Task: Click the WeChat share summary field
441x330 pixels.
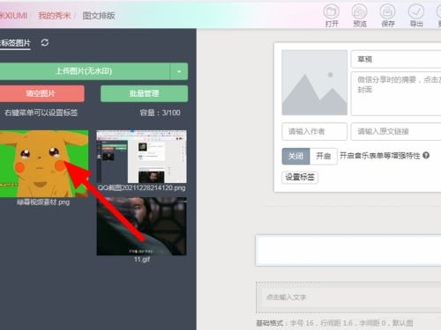Action: [396, 93]
